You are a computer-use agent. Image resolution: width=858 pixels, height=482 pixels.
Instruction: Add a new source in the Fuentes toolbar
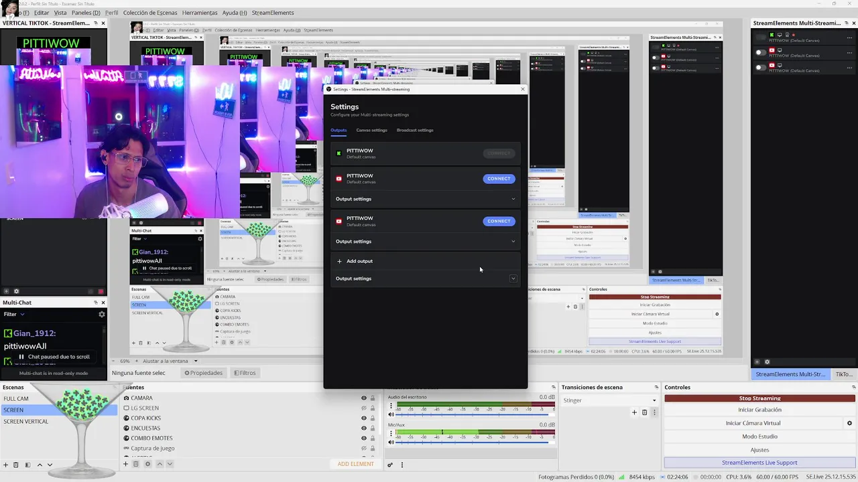click(125, 464)
